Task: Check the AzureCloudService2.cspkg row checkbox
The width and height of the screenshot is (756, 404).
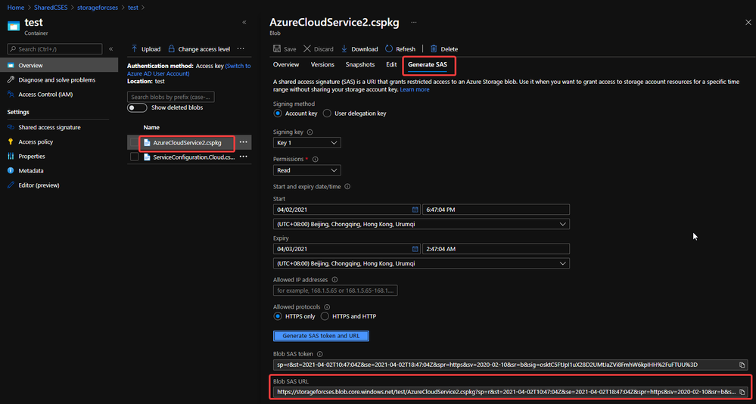Action: pos(135,143)
